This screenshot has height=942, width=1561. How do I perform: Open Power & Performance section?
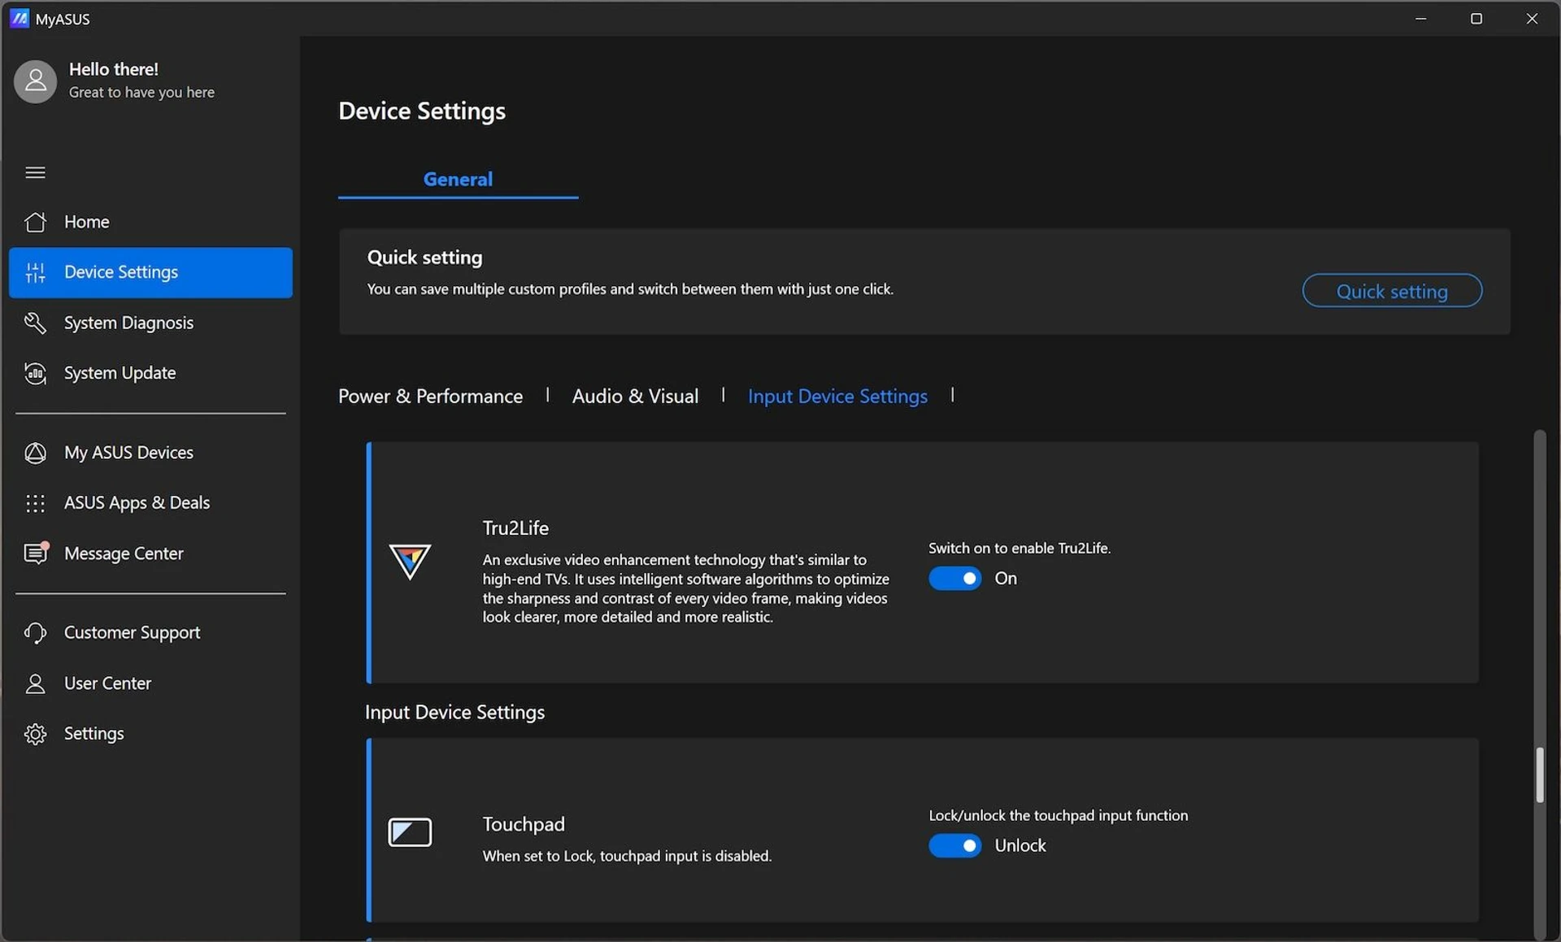[430, 396]
